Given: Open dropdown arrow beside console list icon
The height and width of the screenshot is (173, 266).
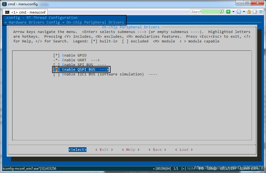Looking at the screenshot, I should pyautogui.click(x=244, y=12).
